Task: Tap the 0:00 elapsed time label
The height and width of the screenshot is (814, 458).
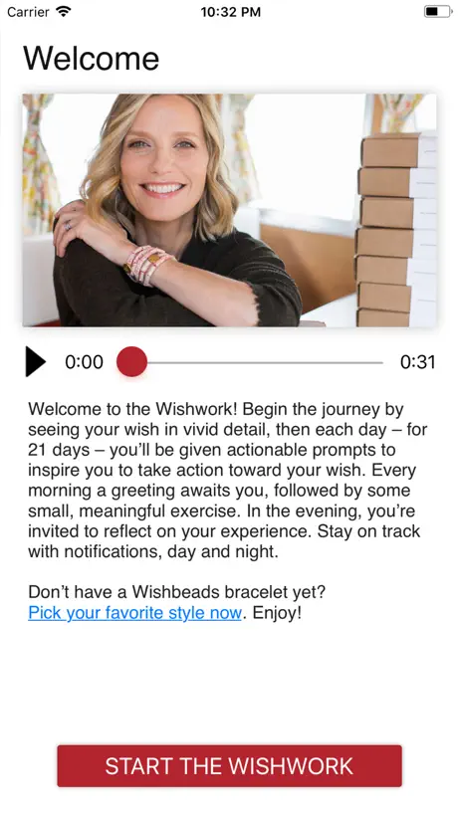Action: [x=84, y=362]
